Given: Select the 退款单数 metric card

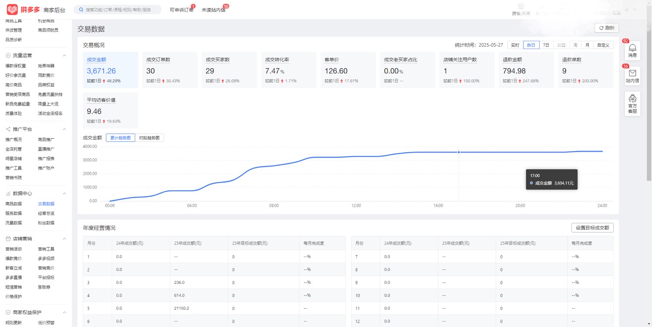Looking at the screenshot, I should [x=586, y=70].
